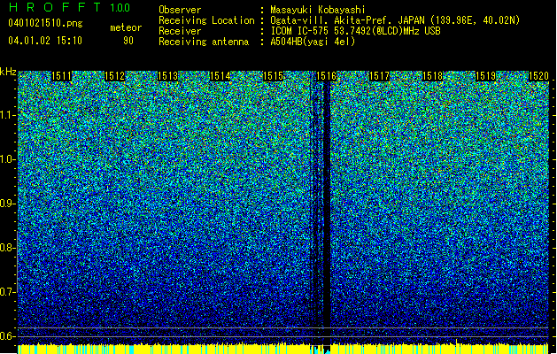Click the 1511 time marker
Viewport: 557px width, 354px height.
point(62,76)
